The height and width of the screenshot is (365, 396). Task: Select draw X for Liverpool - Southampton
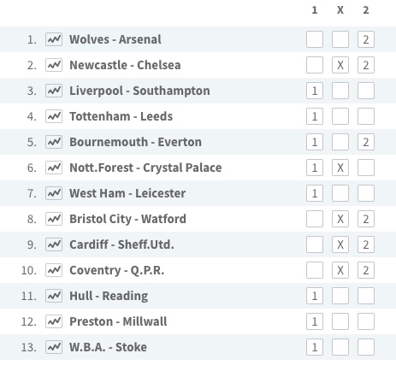(x=340, y=91)
